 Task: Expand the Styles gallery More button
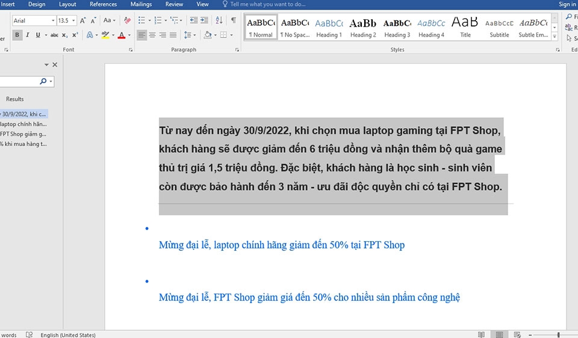555,36
